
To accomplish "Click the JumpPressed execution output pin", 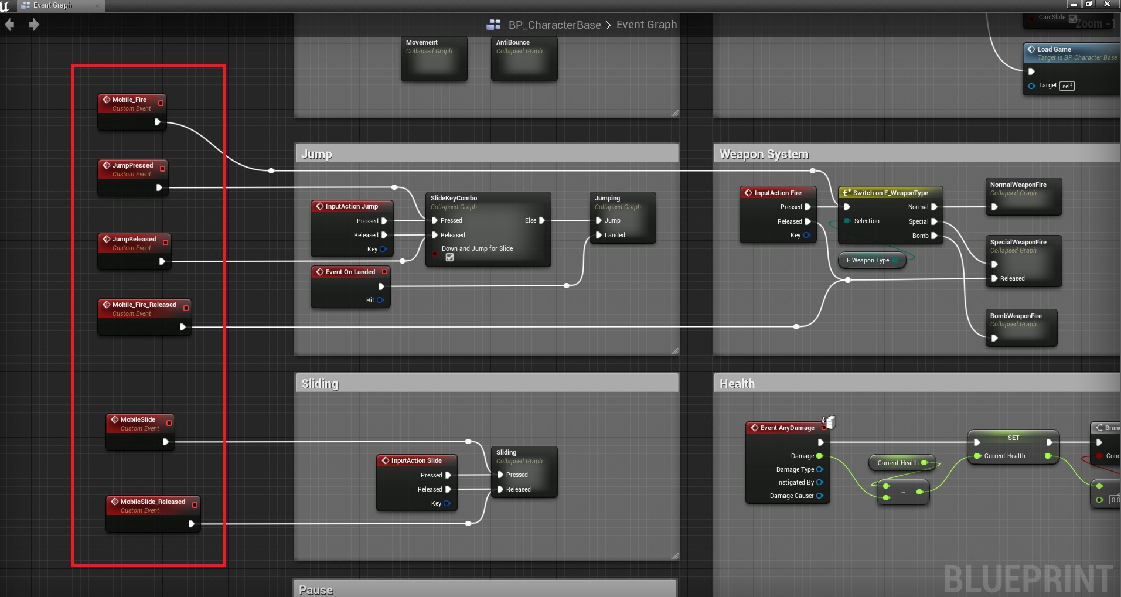I will [159, 187].
